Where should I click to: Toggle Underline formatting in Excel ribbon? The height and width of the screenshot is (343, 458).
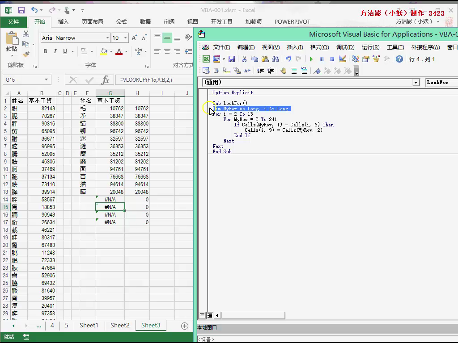[x=65, y=51]
